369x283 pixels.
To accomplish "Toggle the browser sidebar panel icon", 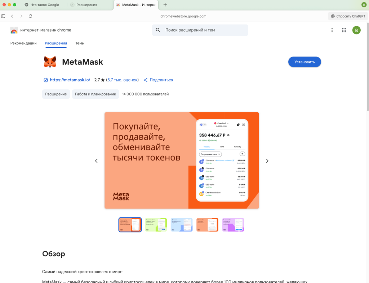I will coord(3,16).
